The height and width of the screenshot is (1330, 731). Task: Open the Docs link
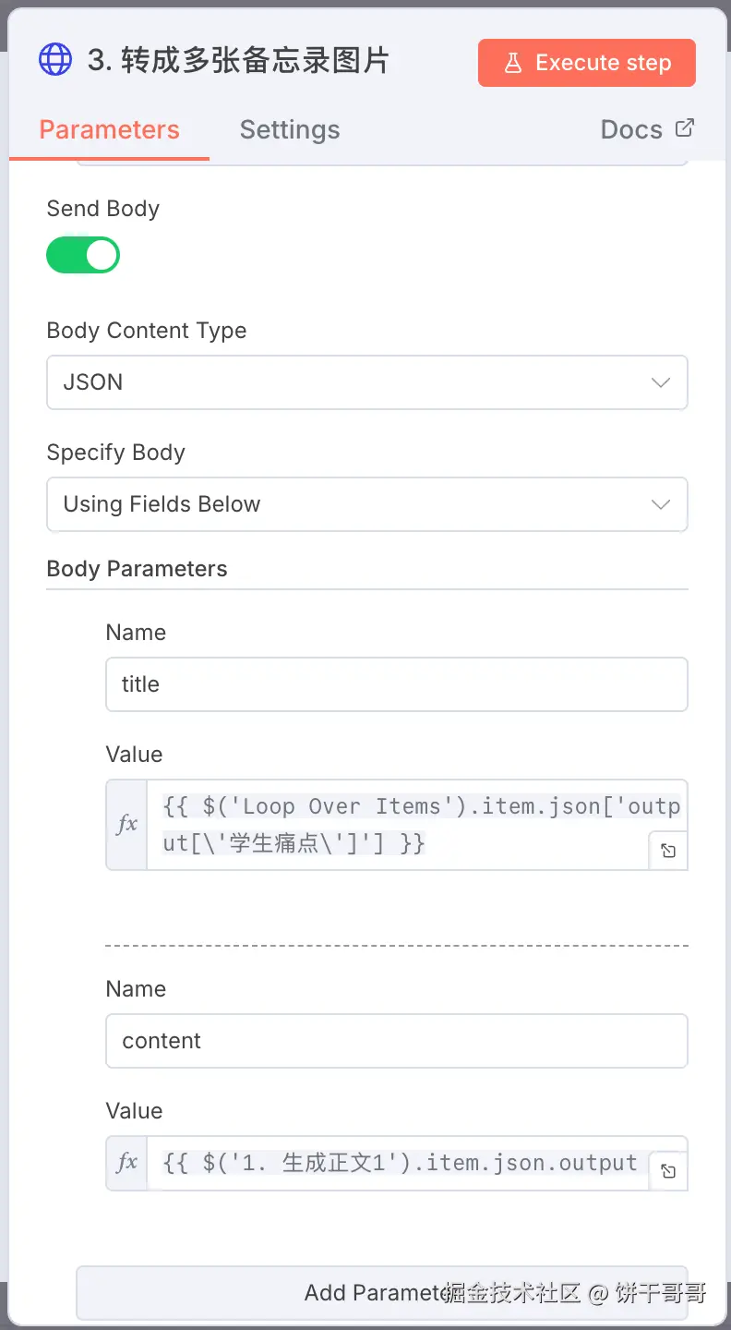click(x=632, y=129)
